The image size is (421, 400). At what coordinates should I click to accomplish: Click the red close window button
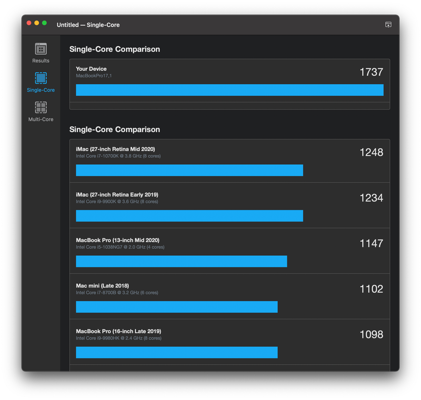29,23
